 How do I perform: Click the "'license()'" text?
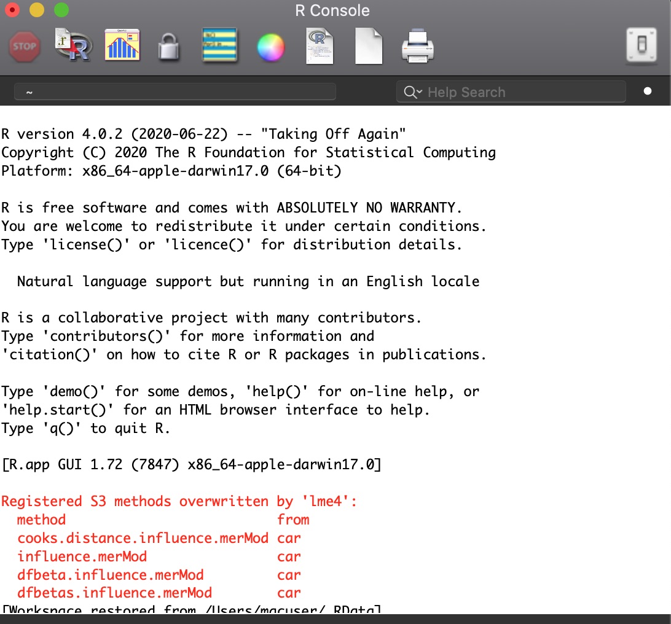[x=86, y=244]
